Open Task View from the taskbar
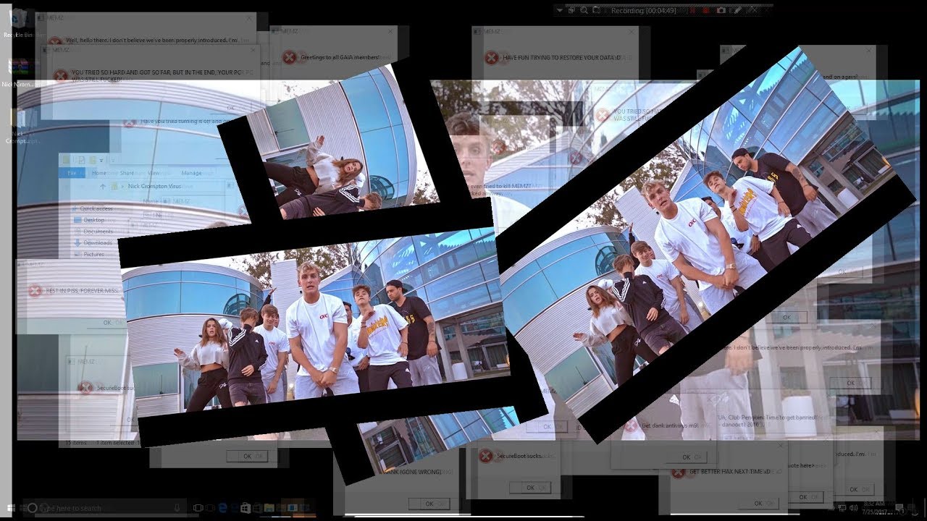 coord(198,508)
